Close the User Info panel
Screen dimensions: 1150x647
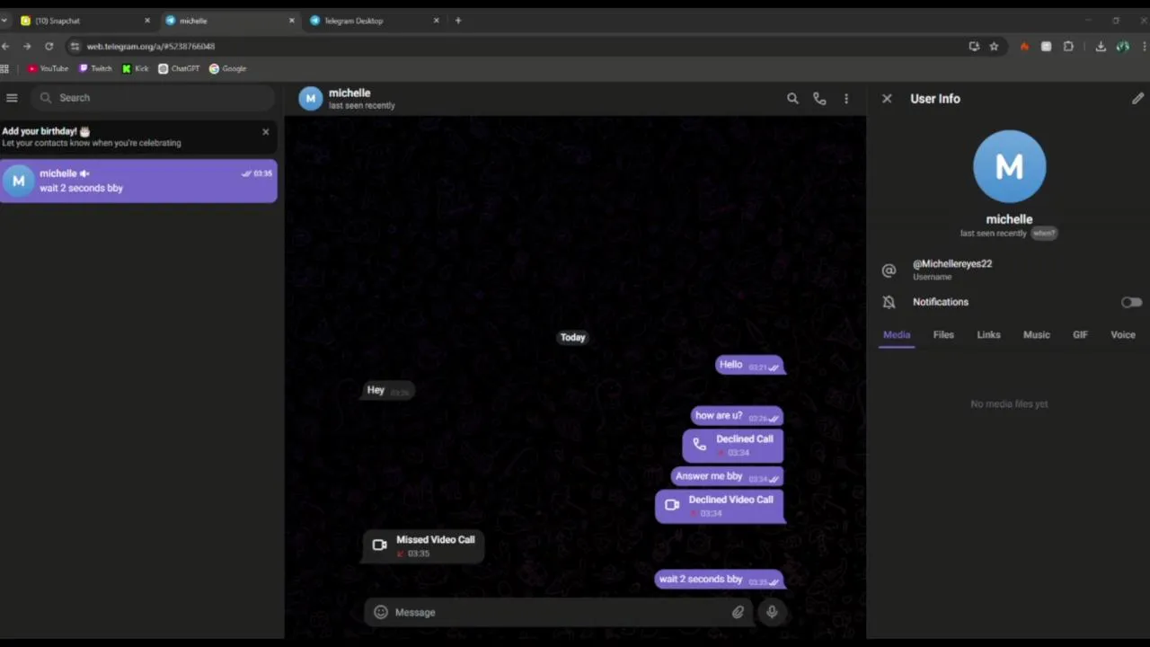click(x=887, y=99)
